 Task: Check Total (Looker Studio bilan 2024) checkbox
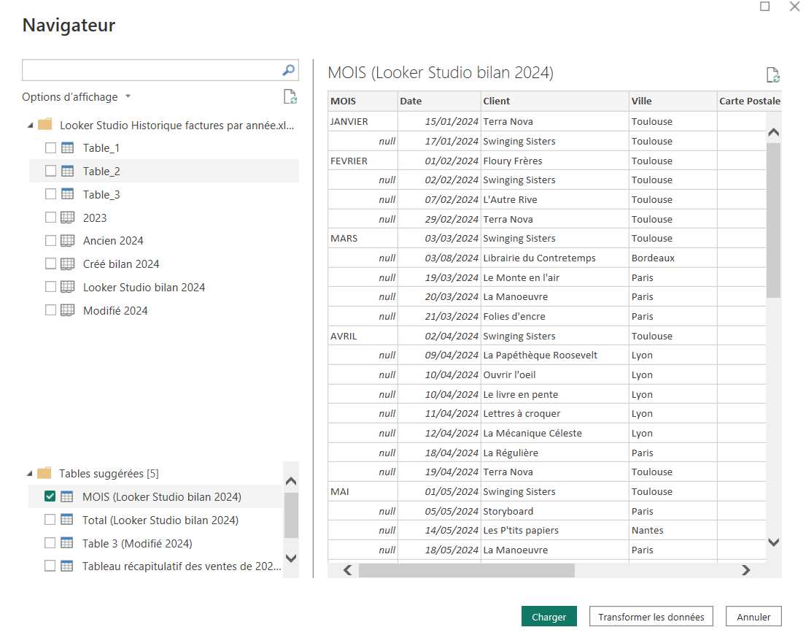pyautogui.click(x=50, y=520)
